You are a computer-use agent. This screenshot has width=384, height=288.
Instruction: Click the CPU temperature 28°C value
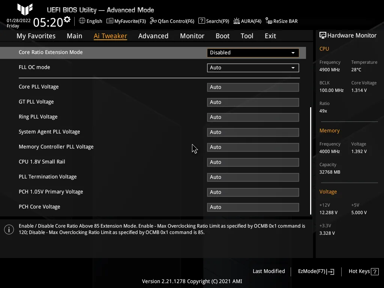click(356, 70)
